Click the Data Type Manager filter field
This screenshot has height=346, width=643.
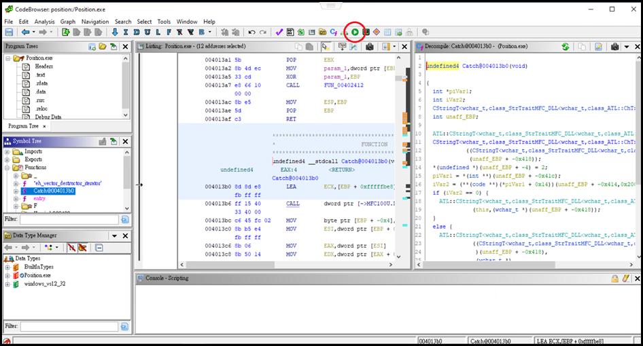pyautogui.click(x=69, y=326)
